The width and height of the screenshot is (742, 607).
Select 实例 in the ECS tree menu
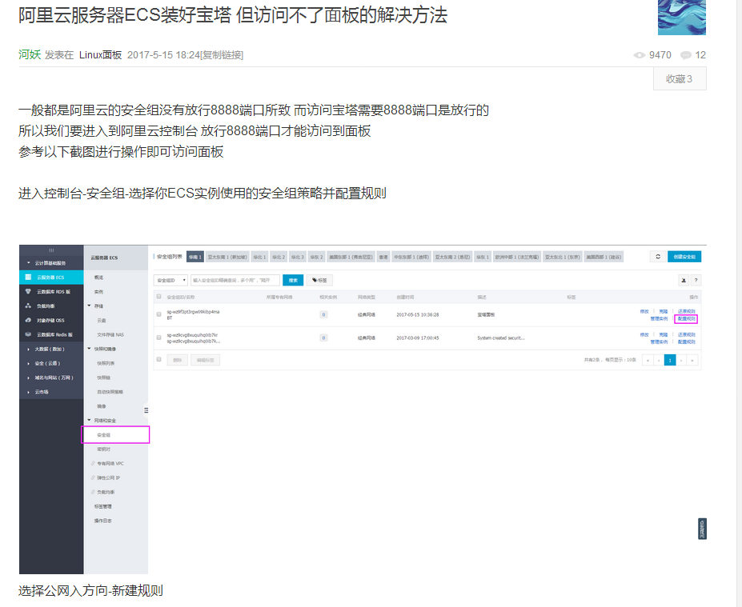(x=98, y=292)
